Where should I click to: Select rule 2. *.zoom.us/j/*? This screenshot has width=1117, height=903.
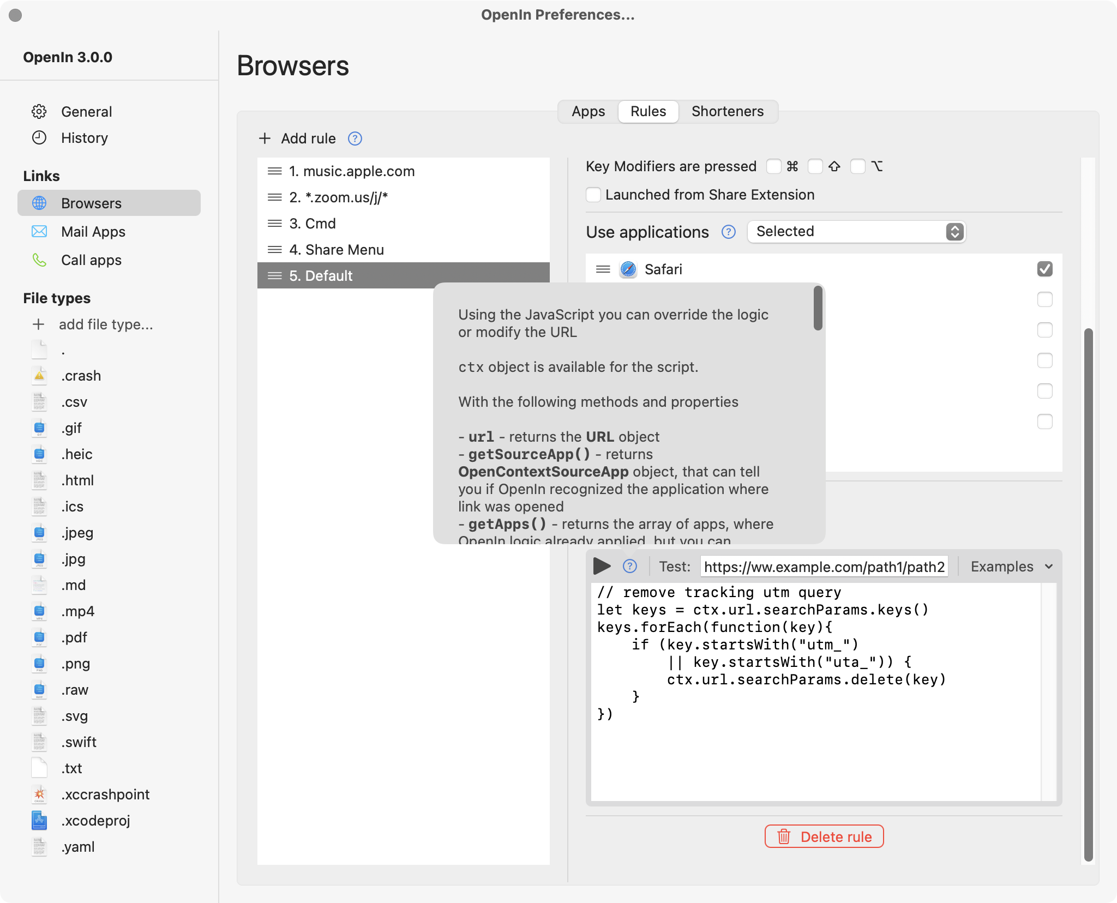(404, 197)
